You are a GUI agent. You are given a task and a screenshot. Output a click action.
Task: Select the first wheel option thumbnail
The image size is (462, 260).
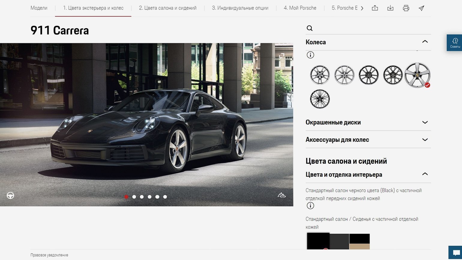[320, 75]
